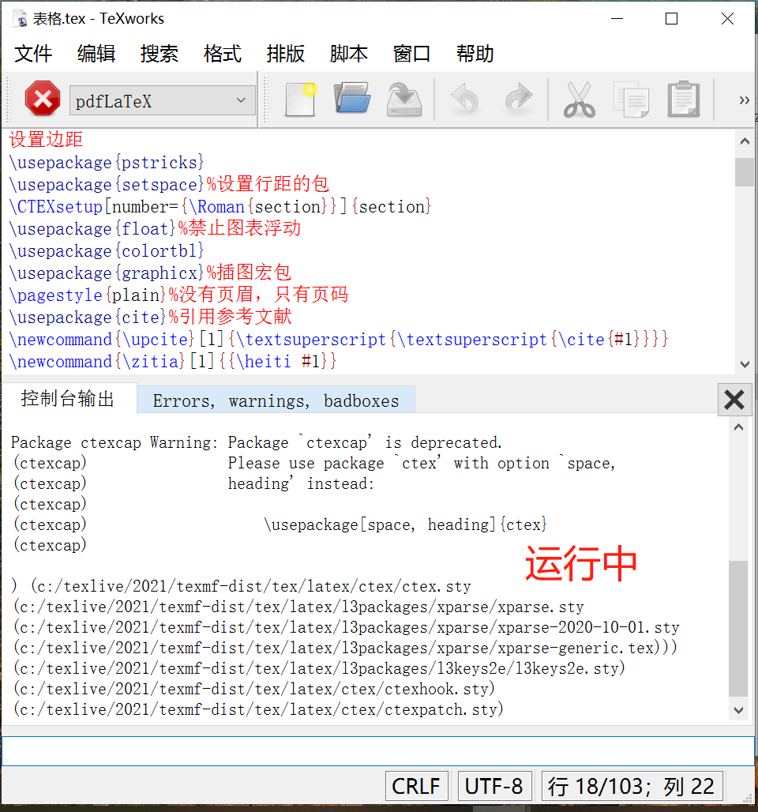Viewport: 758px width, 812px height.
Task: Cut selected text with the scissors icon
Action: (580, 100)
